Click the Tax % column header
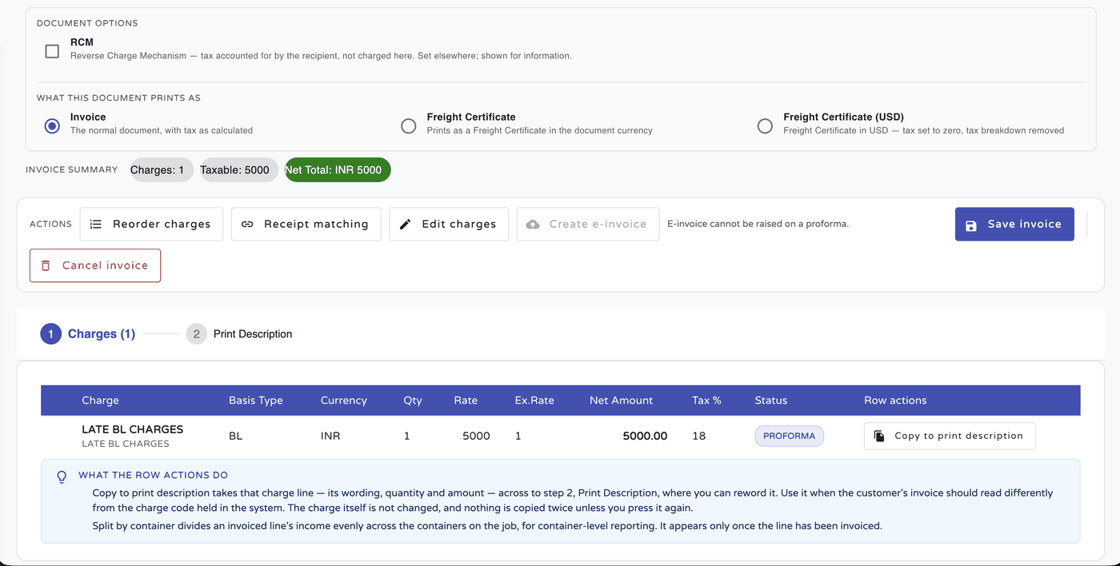The image size is (1120, 566). coord(706,401)
